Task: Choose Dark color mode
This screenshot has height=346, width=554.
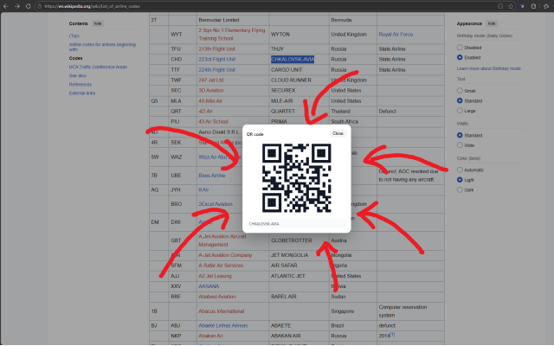Action: [x=460, y=189]
